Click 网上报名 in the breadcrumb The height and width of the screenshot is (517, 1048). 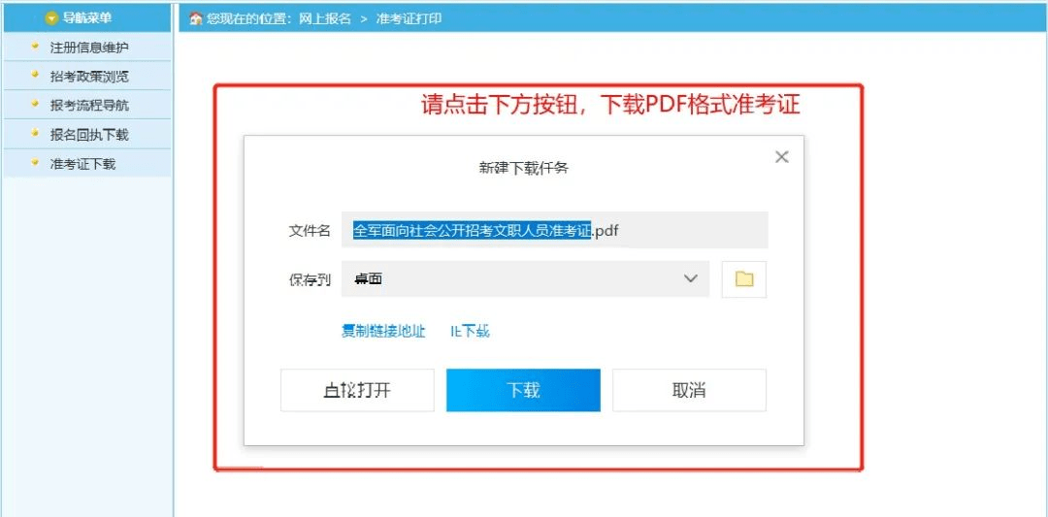tap(325, 18)
